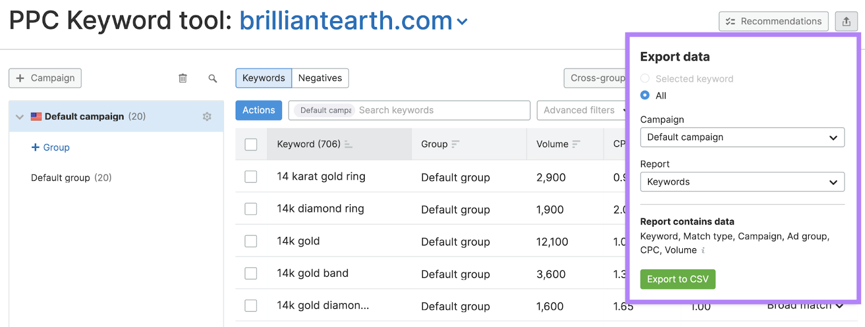Sort by Group column sort icon
The height and width of the screenshot is (327, 865).
(455, 144)
